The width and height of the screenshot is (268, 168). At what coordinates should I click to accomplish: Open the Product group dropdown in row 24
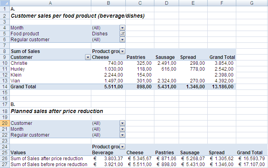(x=122, y=146)
